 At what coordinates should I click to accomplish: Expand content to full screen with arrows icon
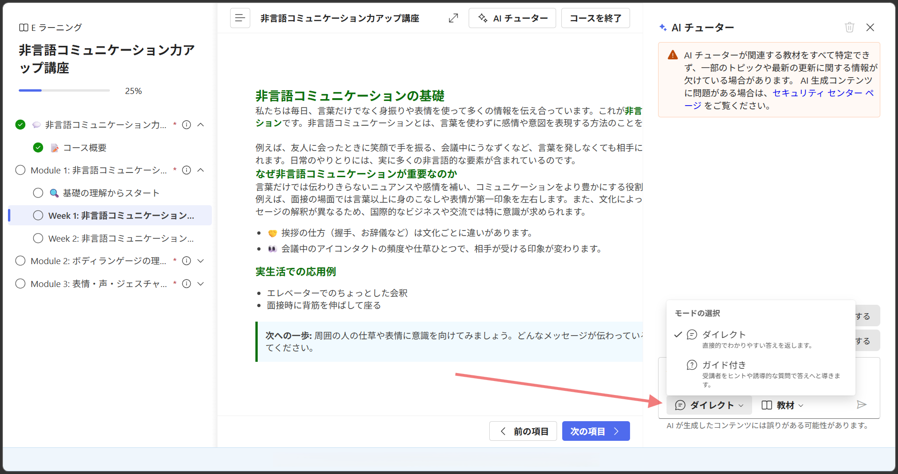[x=453, y=18]
